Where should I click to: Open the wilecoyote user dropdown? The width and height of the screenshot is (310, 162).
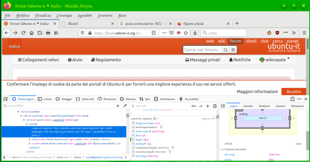[275, 60]
